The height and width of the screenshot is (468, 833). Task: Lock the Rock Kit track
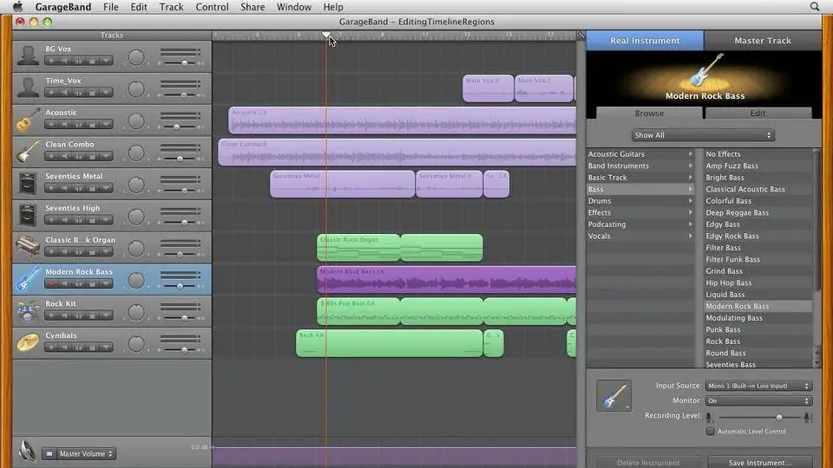(93, 315)
